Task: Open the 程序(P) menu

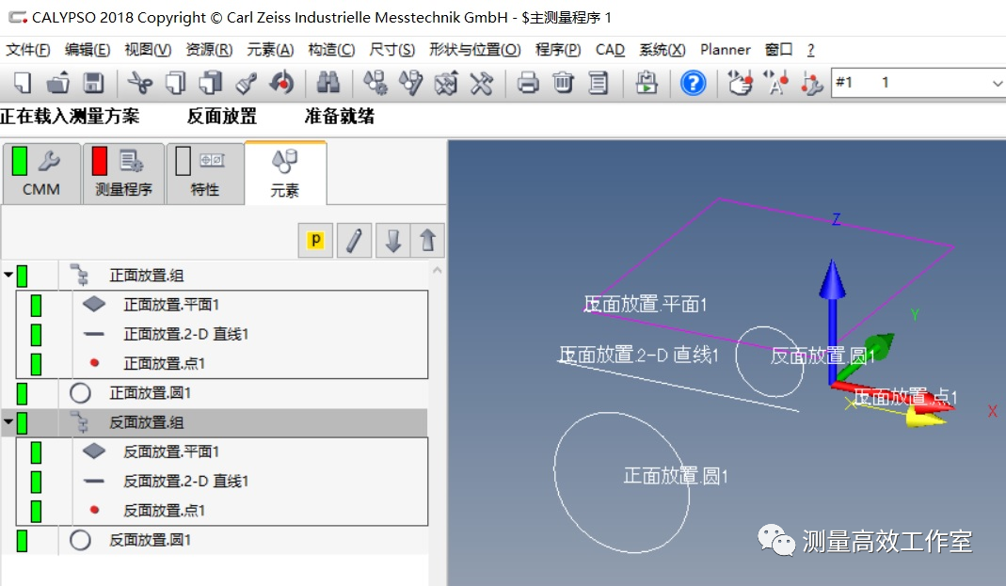Action: (558, 50)
